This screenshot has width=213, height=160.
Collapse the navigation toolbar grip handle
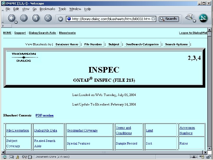(3, 22)
